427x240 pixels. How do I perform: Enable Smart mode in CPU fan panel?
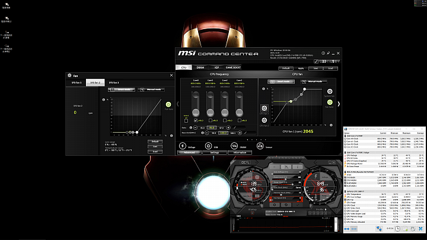(x=281, y=81)
